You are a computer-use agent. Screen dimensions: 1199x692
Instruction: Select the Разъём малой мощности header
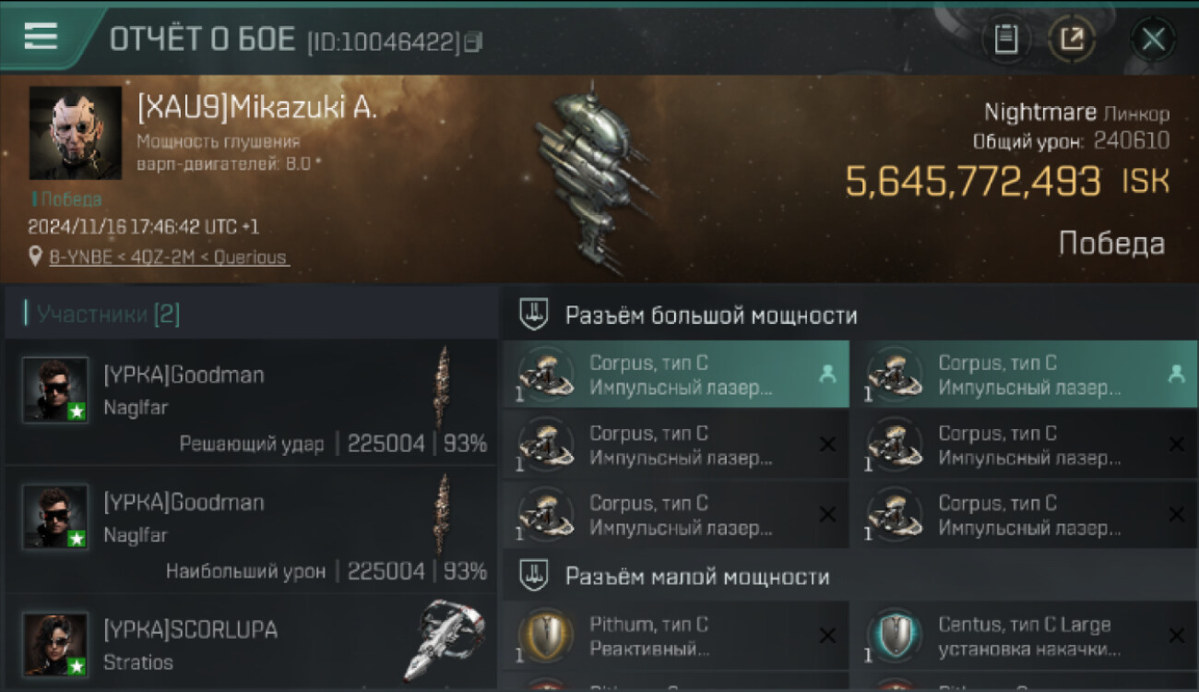point(696,577)
